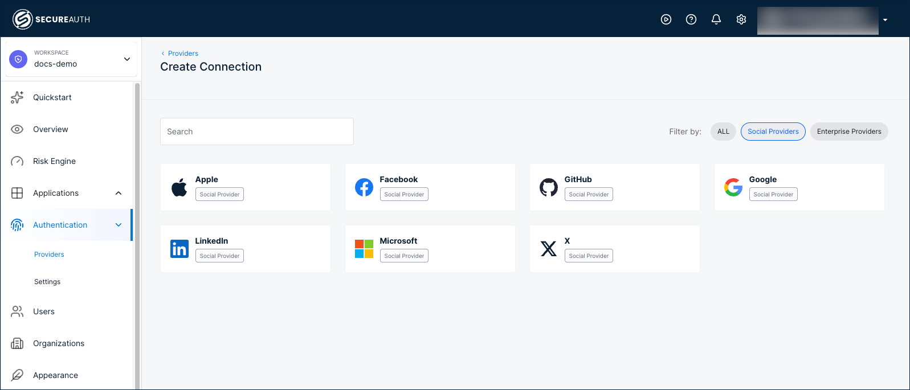Image resolution: width=910 pixels, height=390 pixels.
Task: Select the Apple social provider icon
Action: (179, 187)
